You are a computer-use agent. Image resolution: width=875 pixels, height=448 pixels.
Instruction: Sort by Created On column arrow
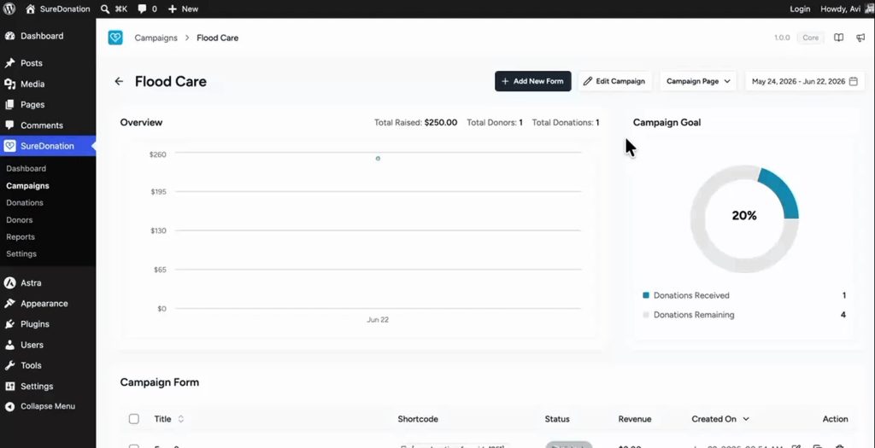point(746,419)
